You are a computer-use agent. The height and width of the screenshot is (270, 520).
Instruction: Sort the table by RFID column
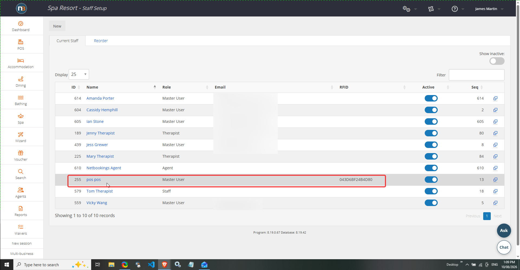click(372, 87)
